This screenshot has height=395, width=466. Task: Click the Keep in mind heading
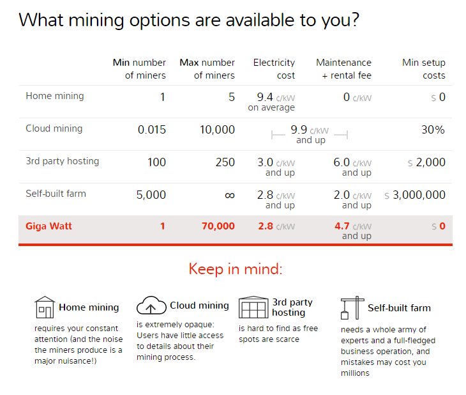click(x=236, y=269)
